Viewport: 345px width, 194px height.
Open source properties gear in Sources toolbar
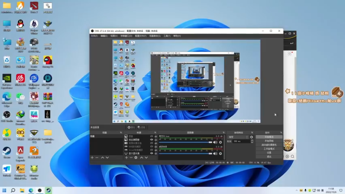(x=136, y=157)
